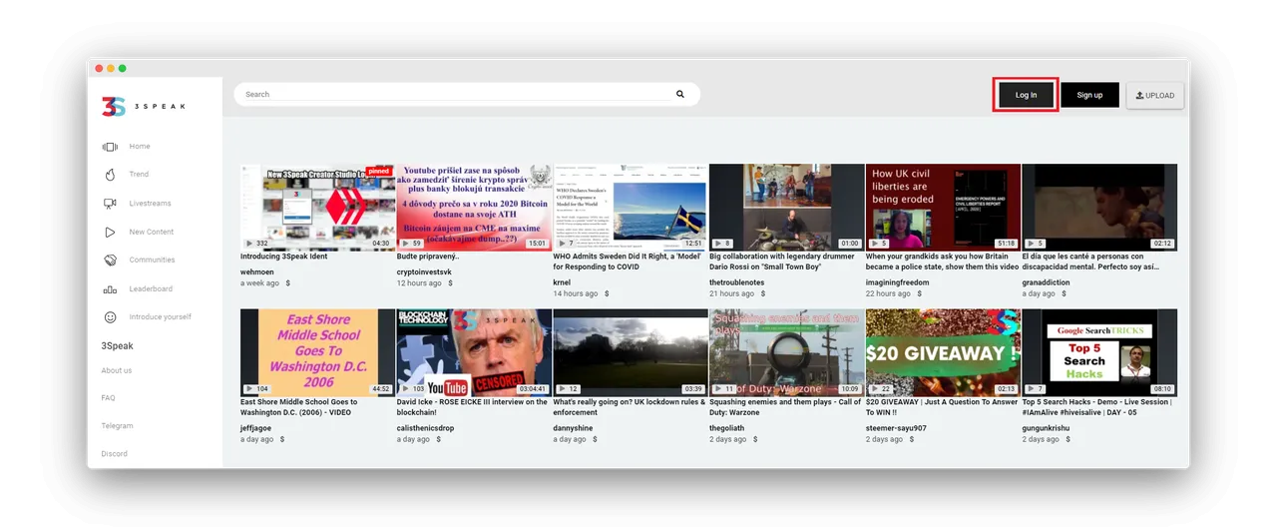Image resolution: width=1277 pixels, height=527 pixels.
Task: Open the FAQ link
Action: point(108,398)
